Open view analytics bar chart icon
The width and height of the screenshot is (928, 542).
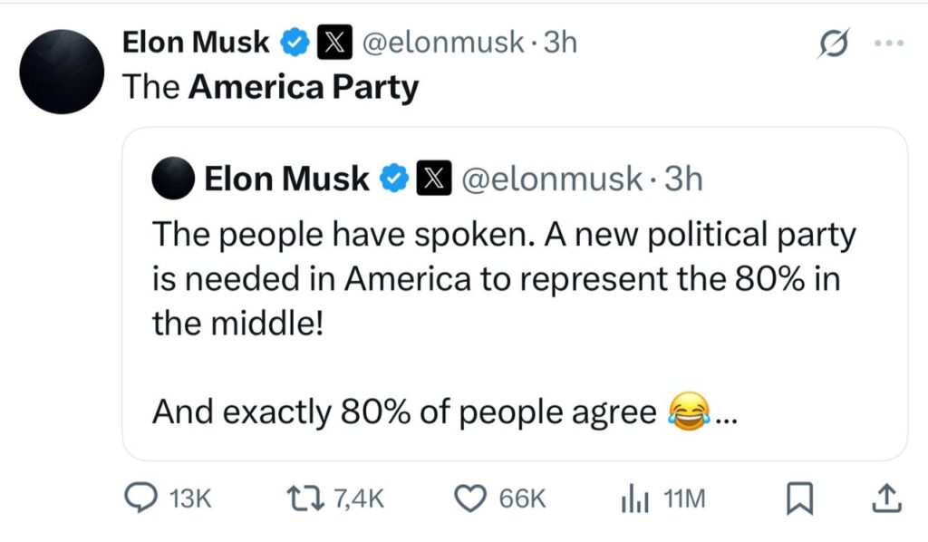(x=635, y=498)
